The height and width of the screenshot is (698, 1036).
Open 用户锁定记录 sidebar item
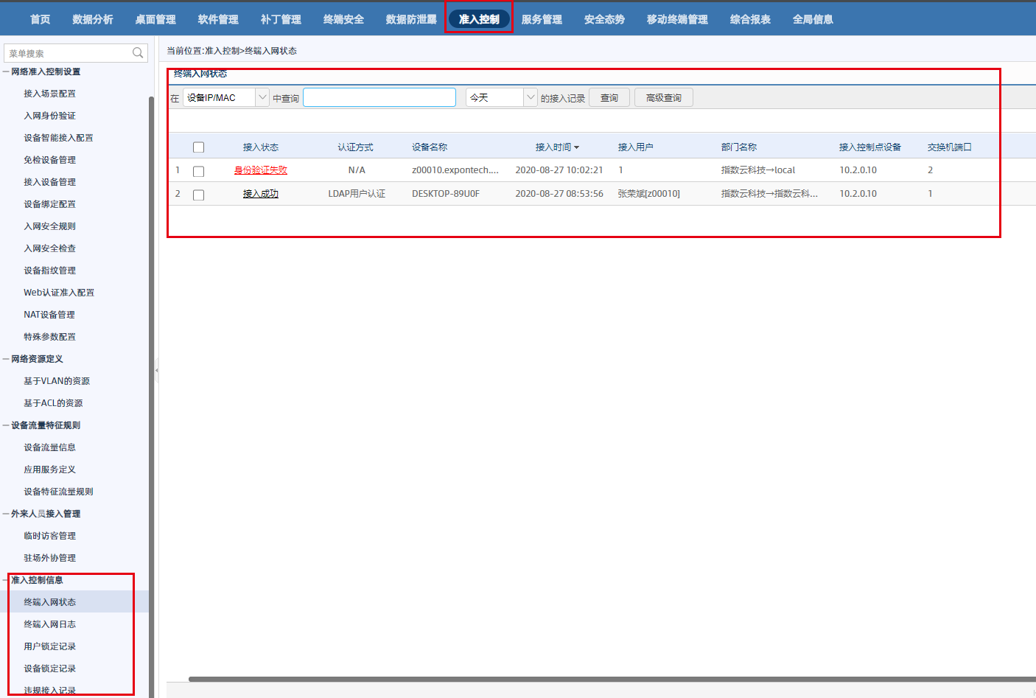(x=49, y=646)
